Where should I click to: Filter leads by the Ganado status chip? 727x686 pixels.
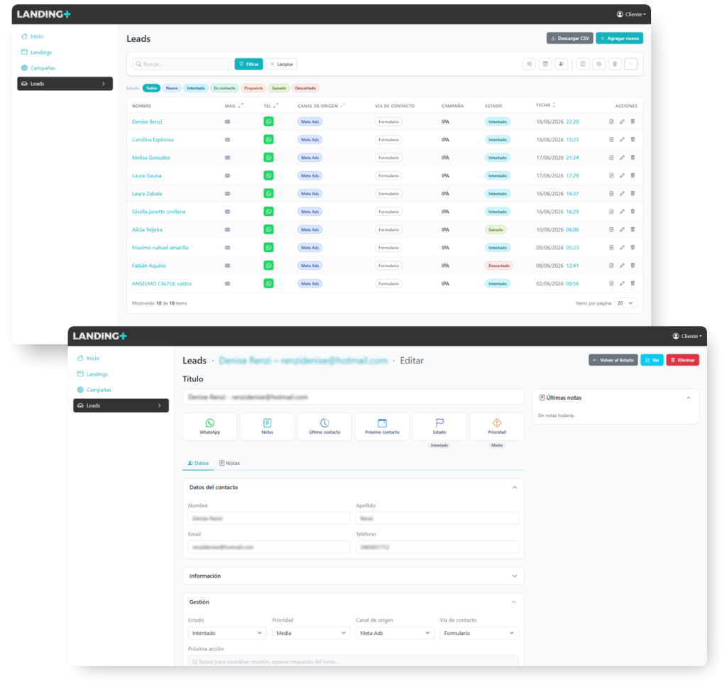(278, 88)
